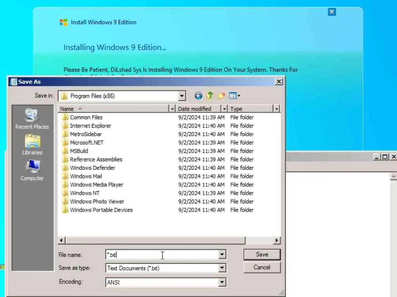Image resolution: width=397 pixels, height=297 pixels.
Task: Open the View menu icon
Action: pyautogui.click(x=235, y=96)
